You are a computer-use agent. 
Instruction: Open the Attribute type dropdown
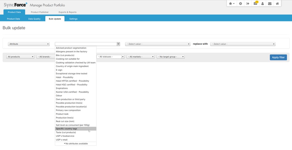[29, 44]
